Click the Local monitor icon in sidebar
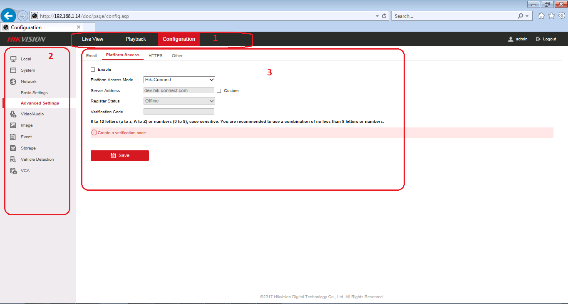 pyautogui.click(x=13, y=59)
